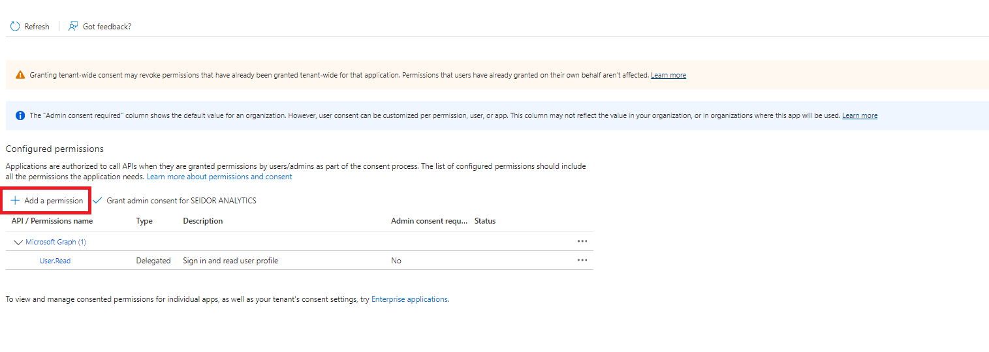
Task: Select the Microsoft Graph (1) group link
Action: tap(55, 242)
